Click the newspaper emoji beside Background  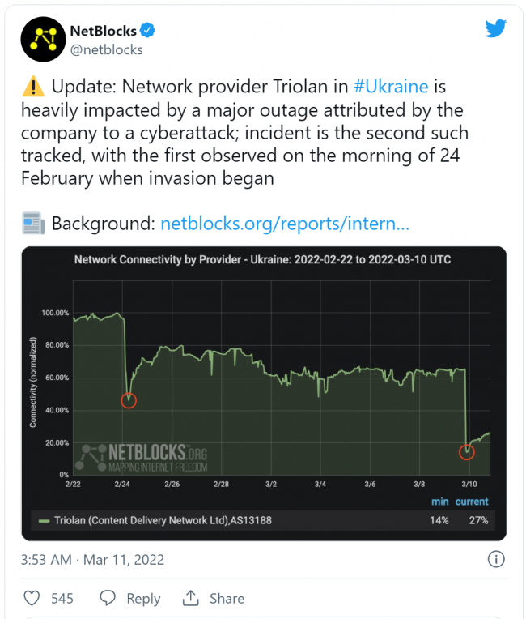coord(34,223)
